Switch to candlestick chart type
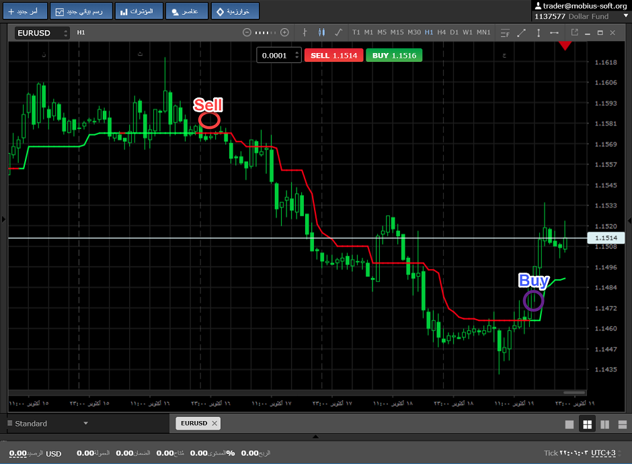Viewport: 632px width, 464px height. pos(321,32)
